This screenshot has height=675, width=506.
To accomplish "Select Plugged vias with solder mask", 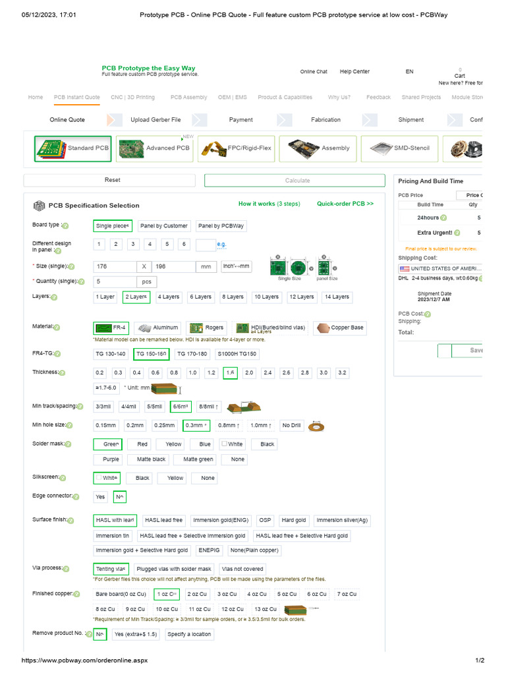I will 174,569.
